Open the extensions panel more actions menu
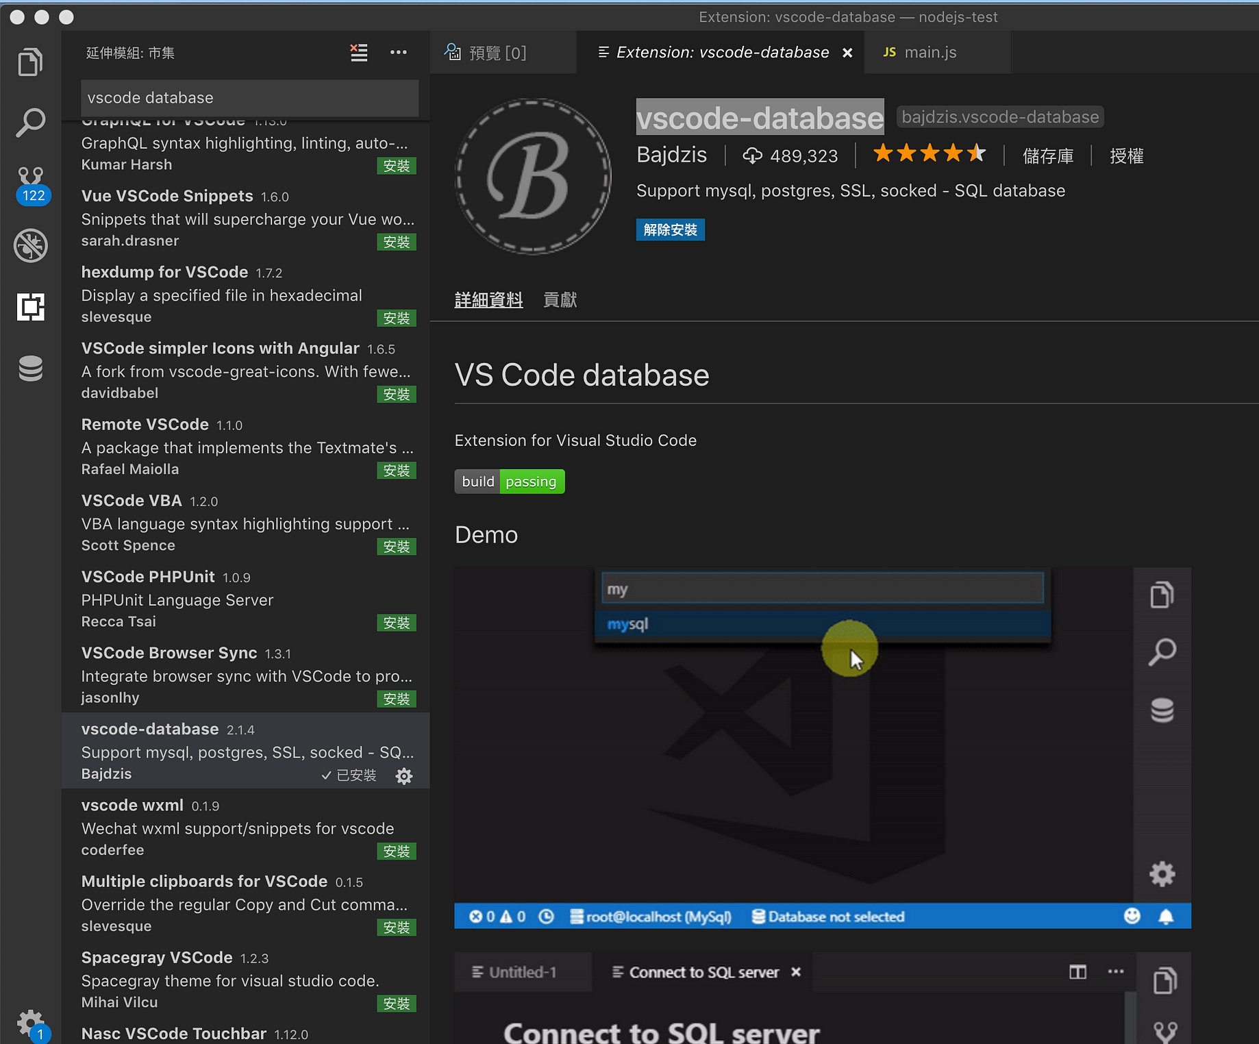Screen dimensions: 1259x1044 pyautogui.click(x=399, y=53)
